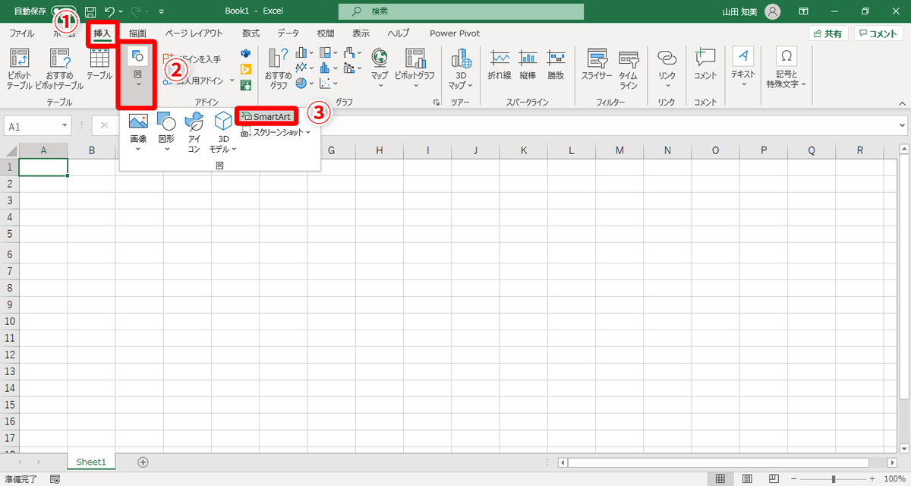Open hierarchy chart dropdown
The width and height of the screenshot is (911, 486).
pyautogui.click(x=329, y=53)
